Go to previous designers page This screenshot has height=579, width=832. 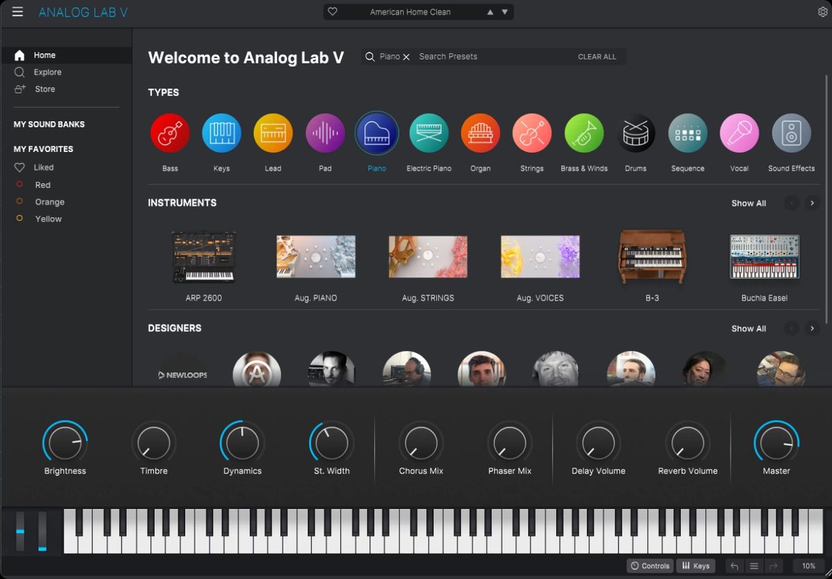point(791,329)
